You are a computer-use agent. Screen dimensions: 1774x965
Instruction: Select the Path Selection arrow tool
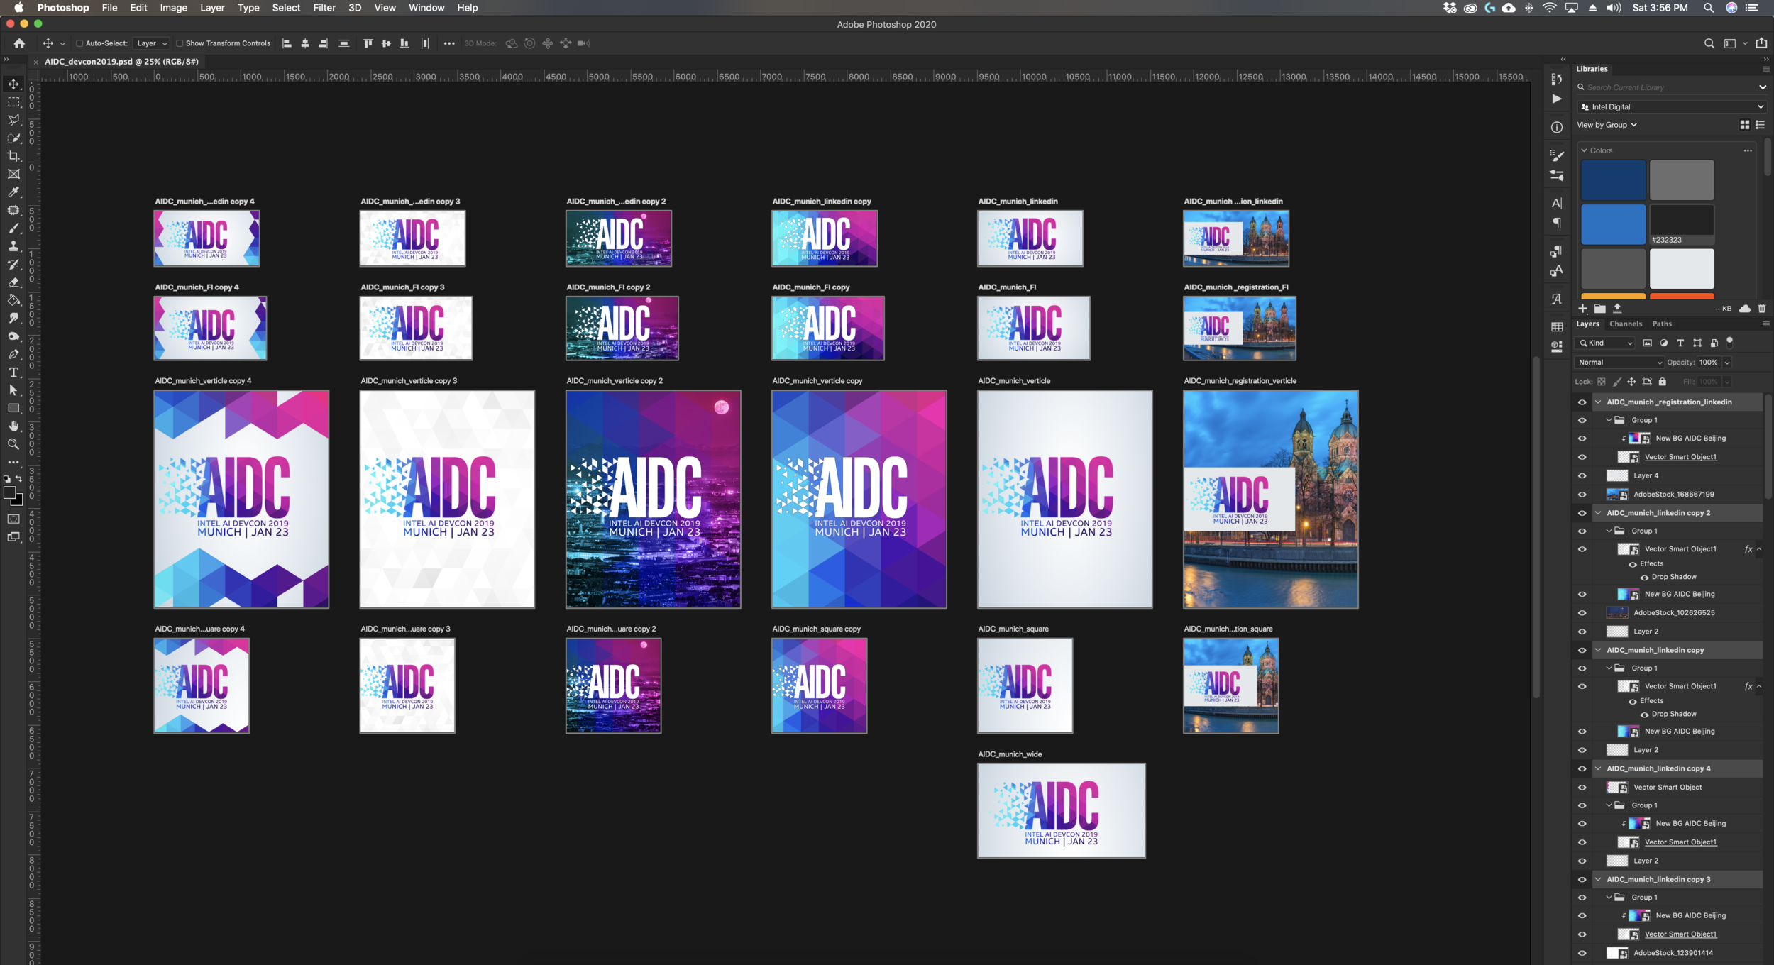(x=13, y=390)
